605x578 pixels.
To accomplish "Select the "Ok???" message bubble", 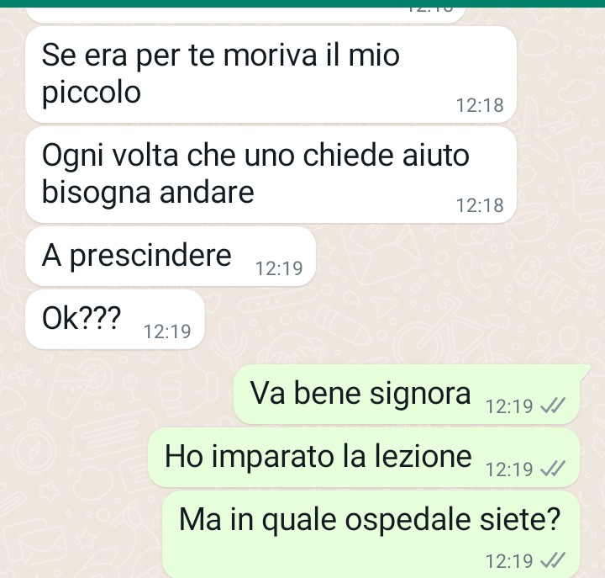I will 114,320.
